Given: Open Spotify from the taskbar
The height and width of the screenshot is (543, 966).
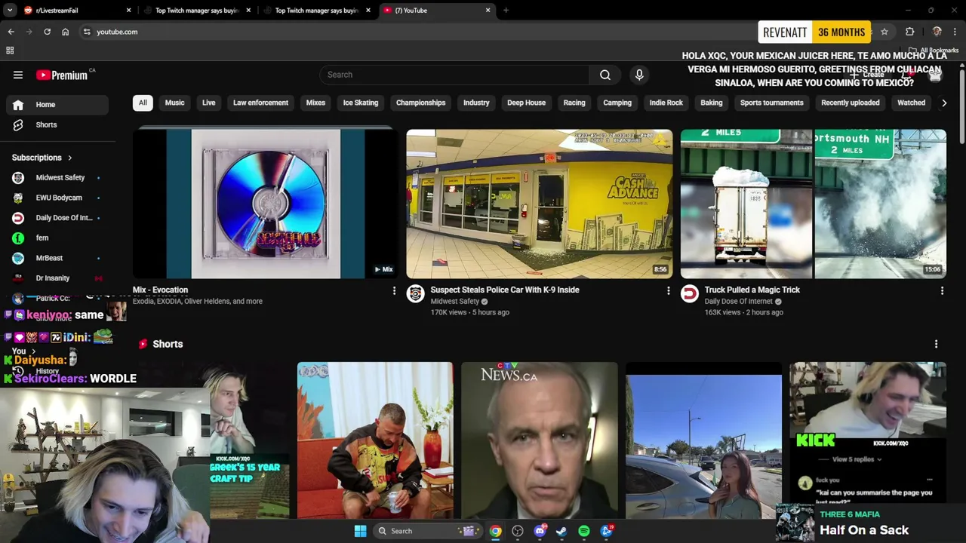Looking at the screenshot, I should coord(584,531).
